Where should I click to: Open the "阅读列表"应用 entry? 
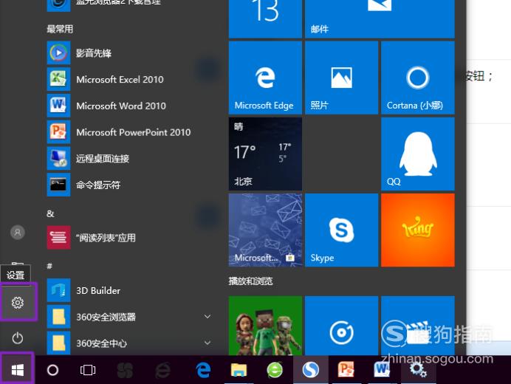[130, 238]
